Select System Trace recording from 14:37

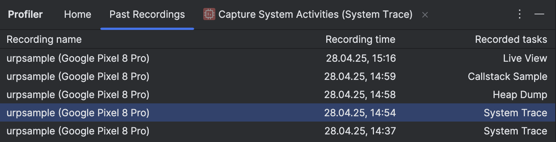[278, 131]
